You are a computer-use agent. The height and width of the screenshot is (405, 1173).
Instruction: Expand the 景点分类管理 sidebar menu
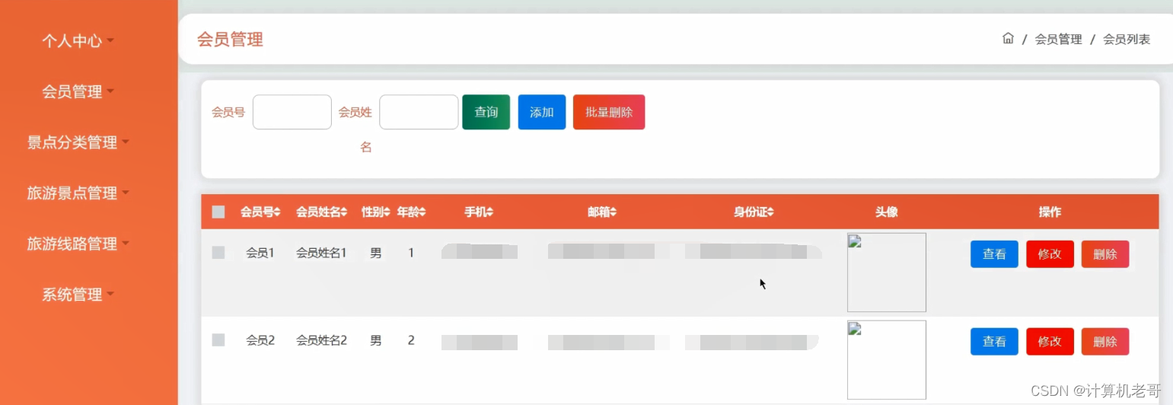[x=78, y=142]
